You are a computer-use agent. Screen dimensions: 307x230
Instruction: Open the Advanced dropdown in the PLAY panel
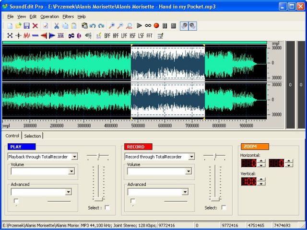(68, 192)
